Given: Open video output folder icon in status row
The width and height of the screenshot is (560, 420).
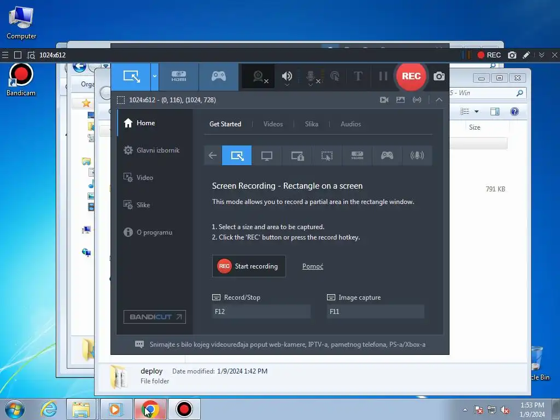Looking at the screenshot, I should pyautogui.click(x=384, y=100).
